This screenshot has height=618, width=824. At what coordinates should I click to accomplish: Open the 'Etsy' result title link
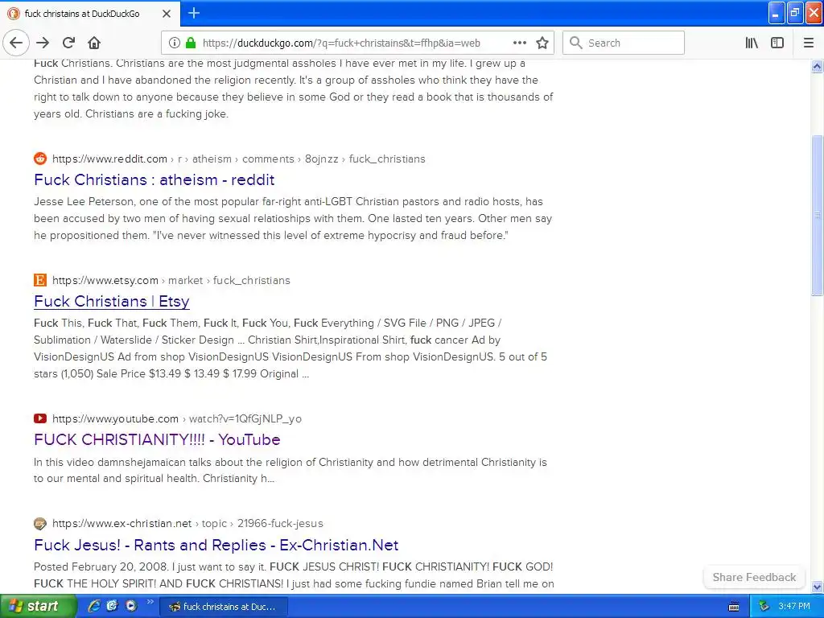click(111, 301)
